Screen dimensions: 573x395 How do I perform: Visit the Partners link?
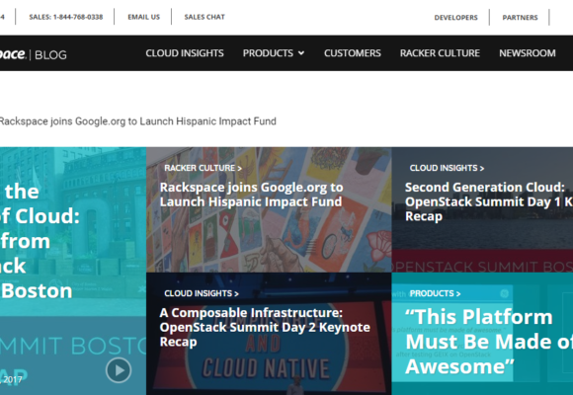click(x=520, y=18)
